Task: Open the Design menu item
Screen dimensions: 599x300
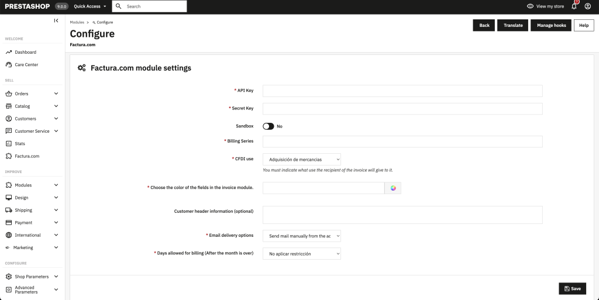Action: [22, 198]
